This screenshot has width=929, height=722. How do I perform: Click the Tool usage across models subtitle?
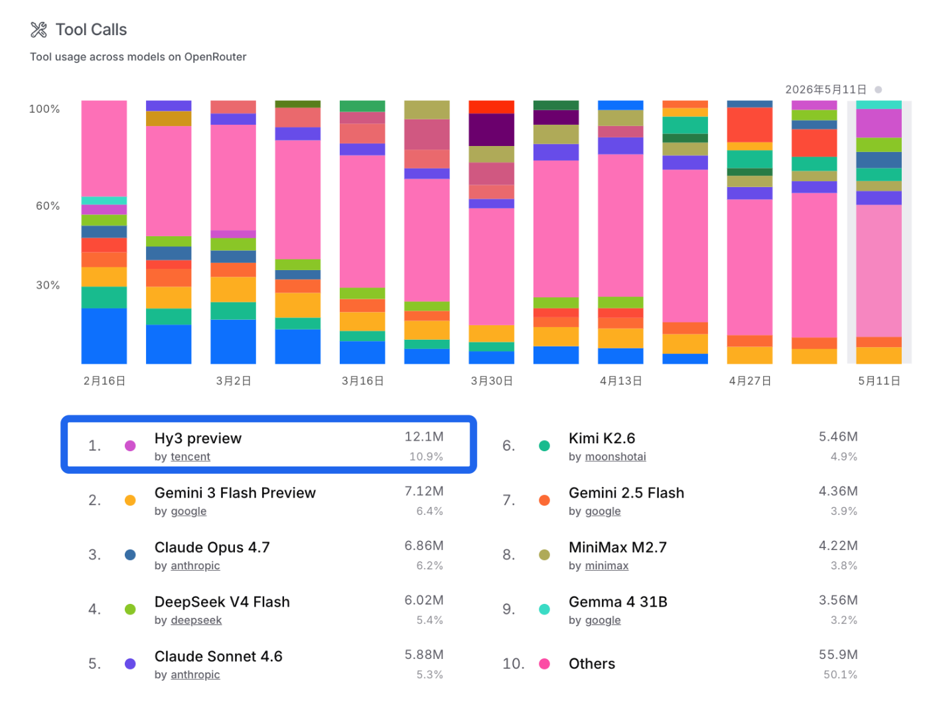[138, 57]
